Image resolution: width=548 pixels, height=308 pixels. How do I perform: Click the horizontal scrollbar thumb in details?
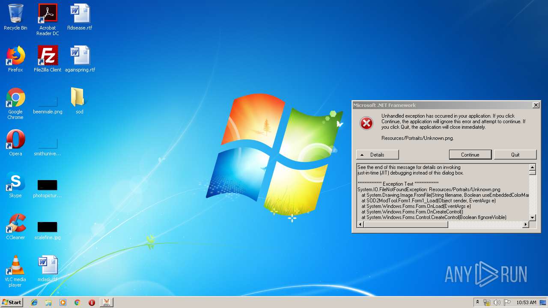click(405, 224)
